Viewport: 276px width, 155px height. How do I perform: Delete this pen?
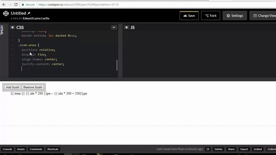(218, 149)
